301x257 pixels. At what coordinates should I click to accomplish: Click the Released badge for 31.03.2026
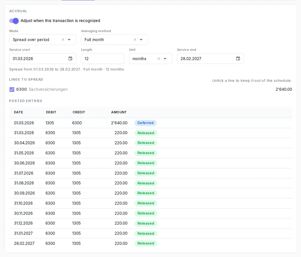point(146,133)
